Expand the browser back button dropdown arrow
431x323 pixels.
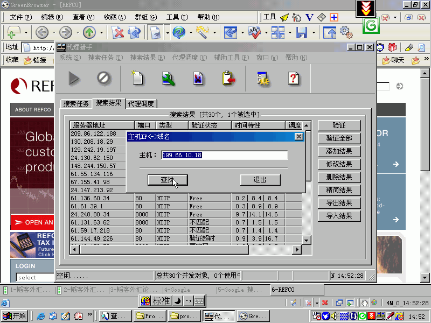click(53, 33)
